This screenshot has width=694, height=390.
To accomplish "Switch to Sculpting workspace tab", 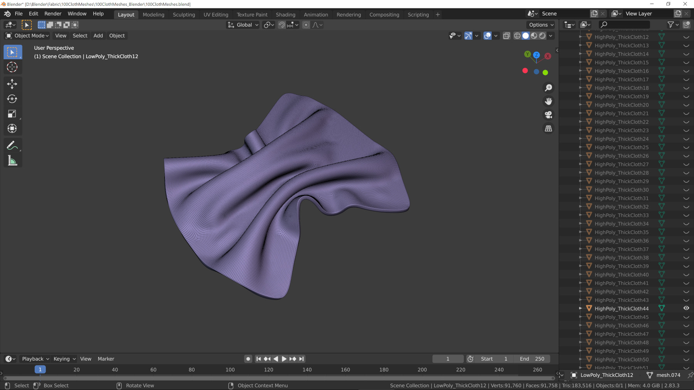I will (184, 15).
